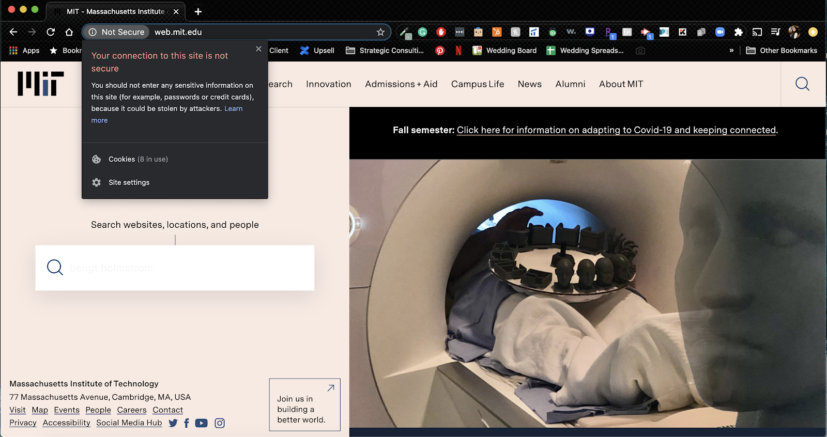
Task: Open a new browser tab
Action: pos(198,11)
